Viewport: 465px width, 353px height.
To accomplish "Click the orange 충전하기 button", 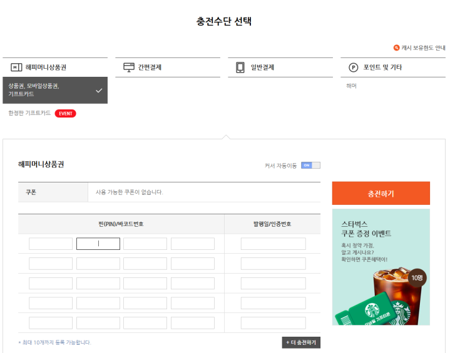I will point(381,194).
